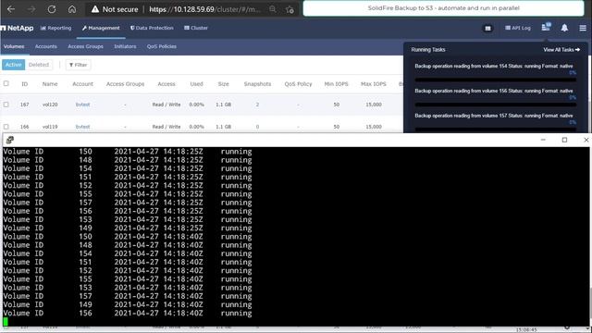Viewport: 592px width, 333px height.
Task: Switch to the Volumes sub-tab
Action: pos(14,46)
